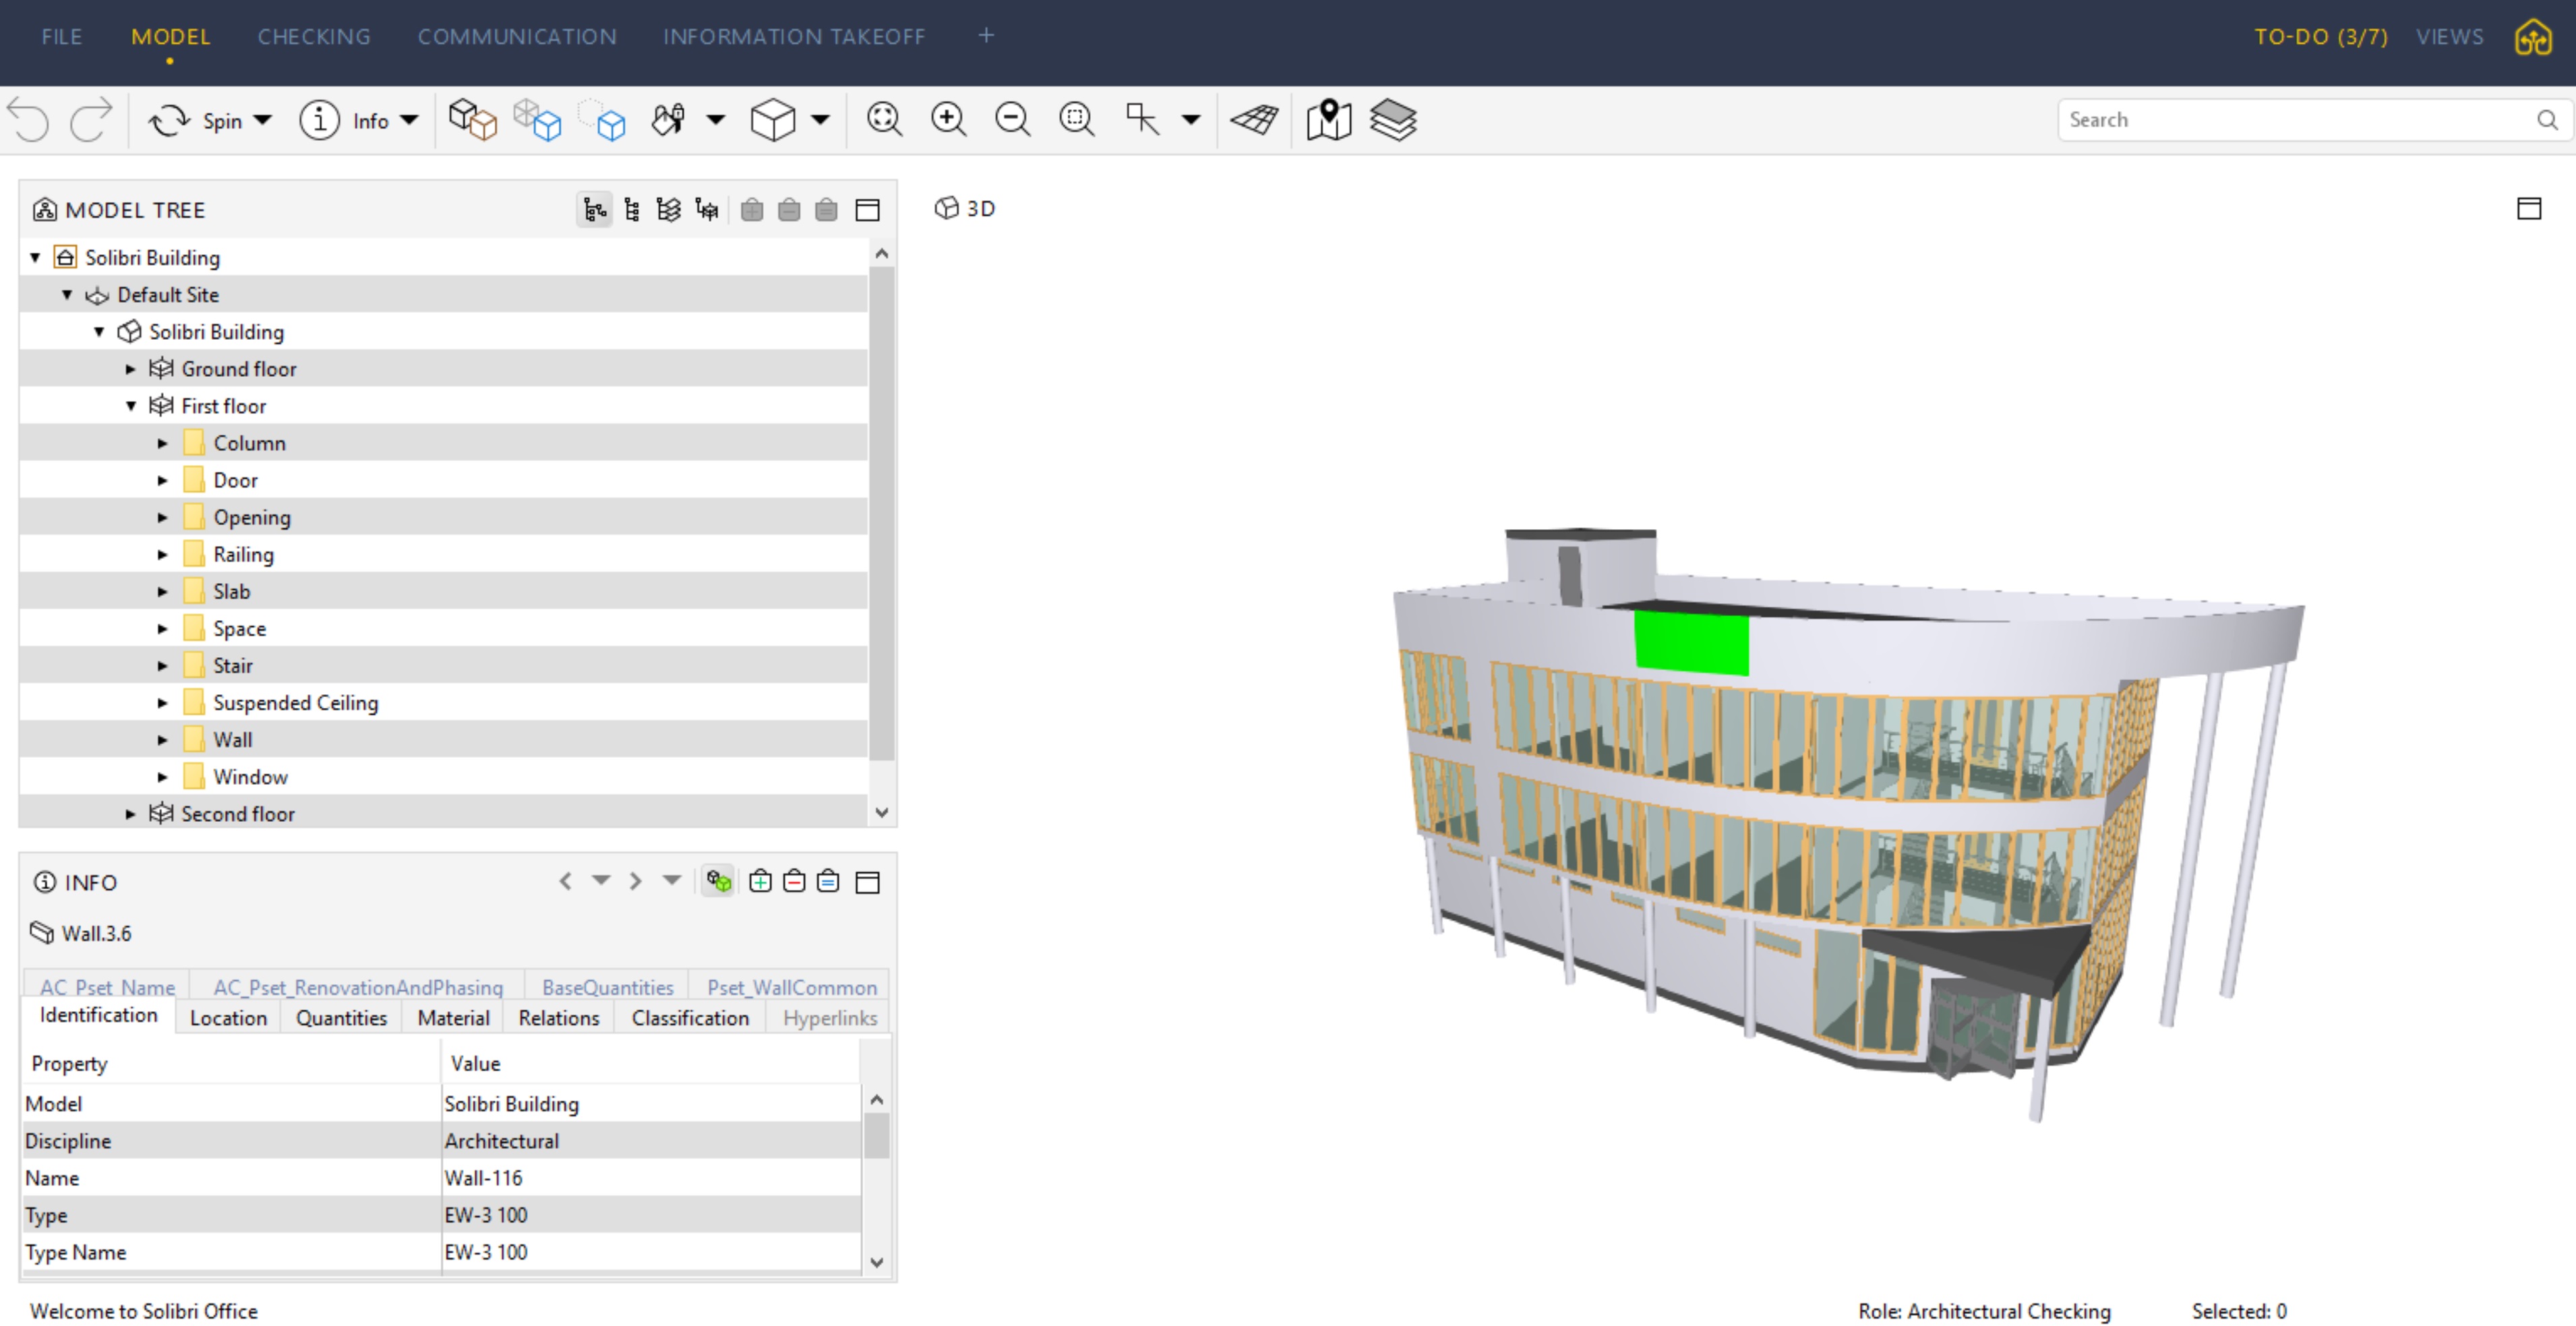
Task: Open the VIEWS panel
Action: [x=2449, y=37]
